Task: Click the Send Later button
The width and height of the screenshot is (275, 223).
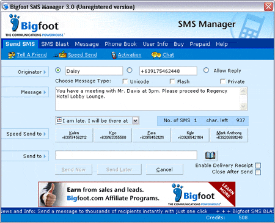Action: pyautogui.click(x=119, y=169)
